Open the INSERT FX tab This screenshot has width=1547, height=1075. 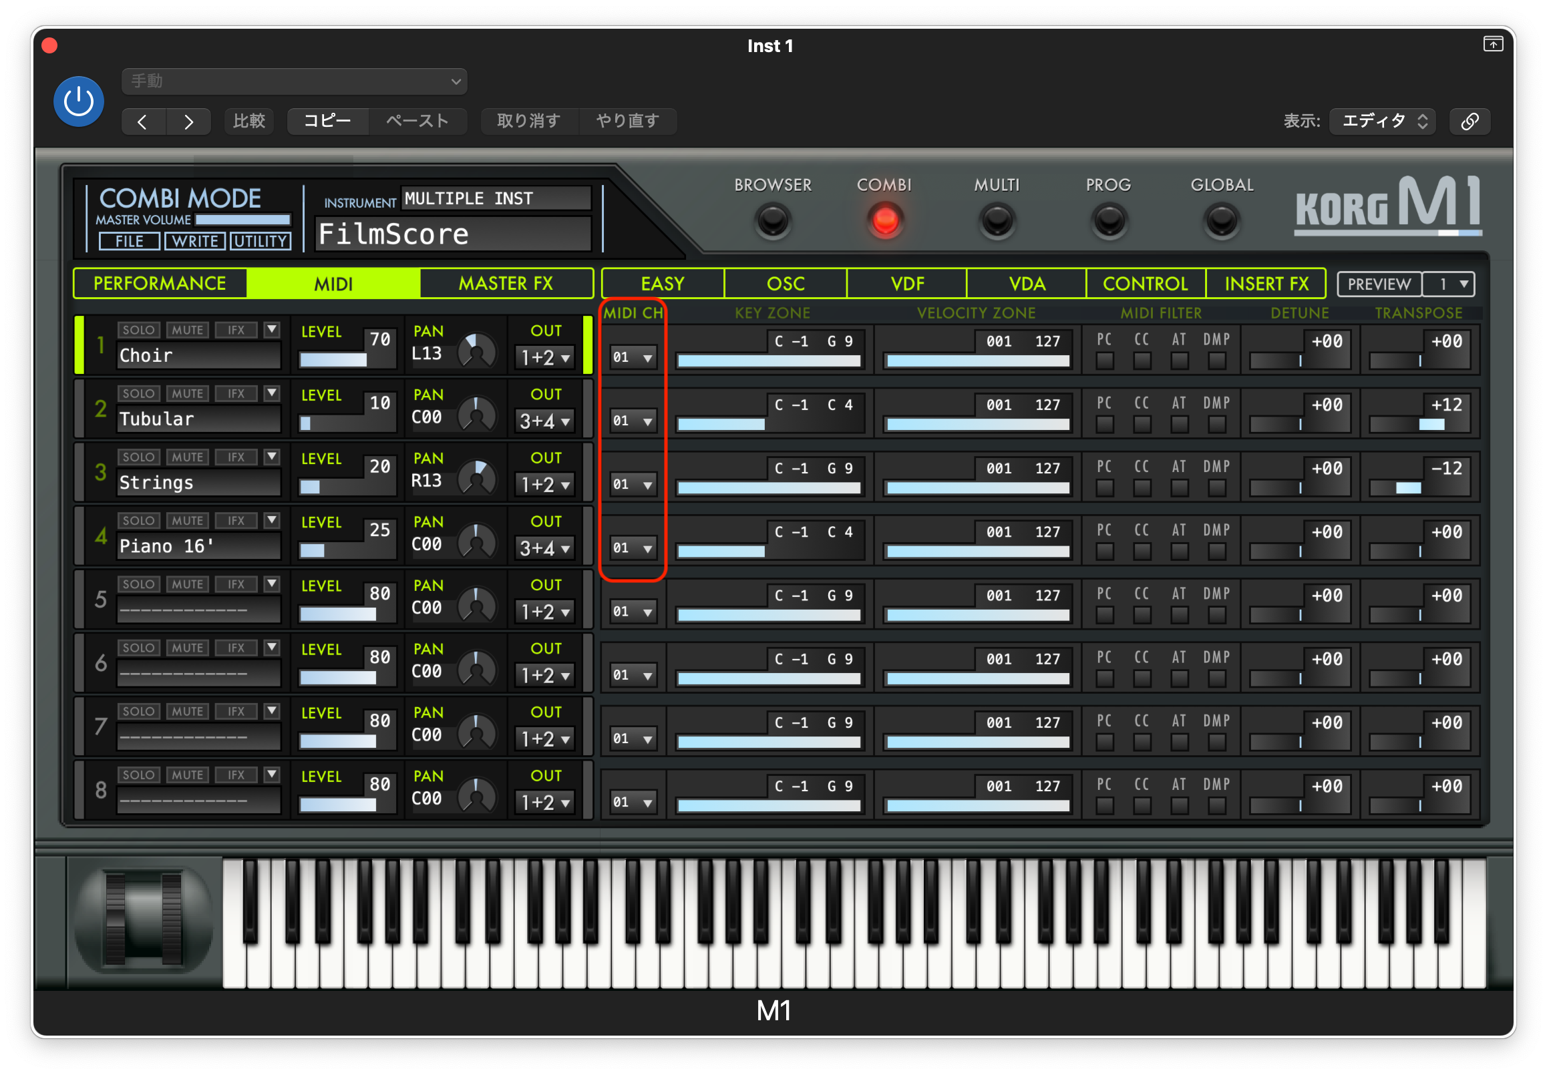pyautogui.click(x=1266, y=284)
